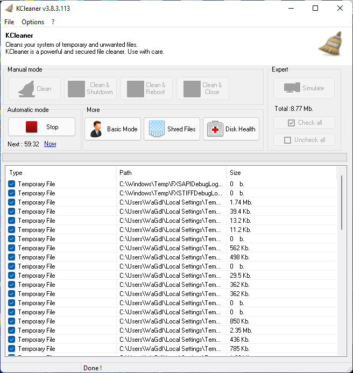Click the Total :8.77 Mb. label

coord(294,109)
